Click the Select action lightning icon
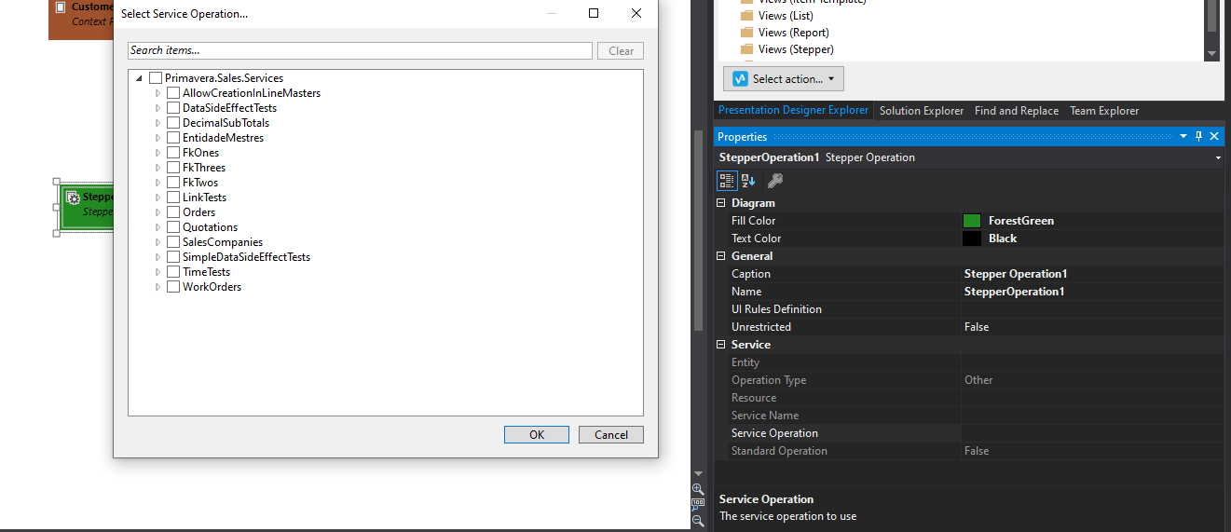The image size is (1231, 532). point(741,79)
